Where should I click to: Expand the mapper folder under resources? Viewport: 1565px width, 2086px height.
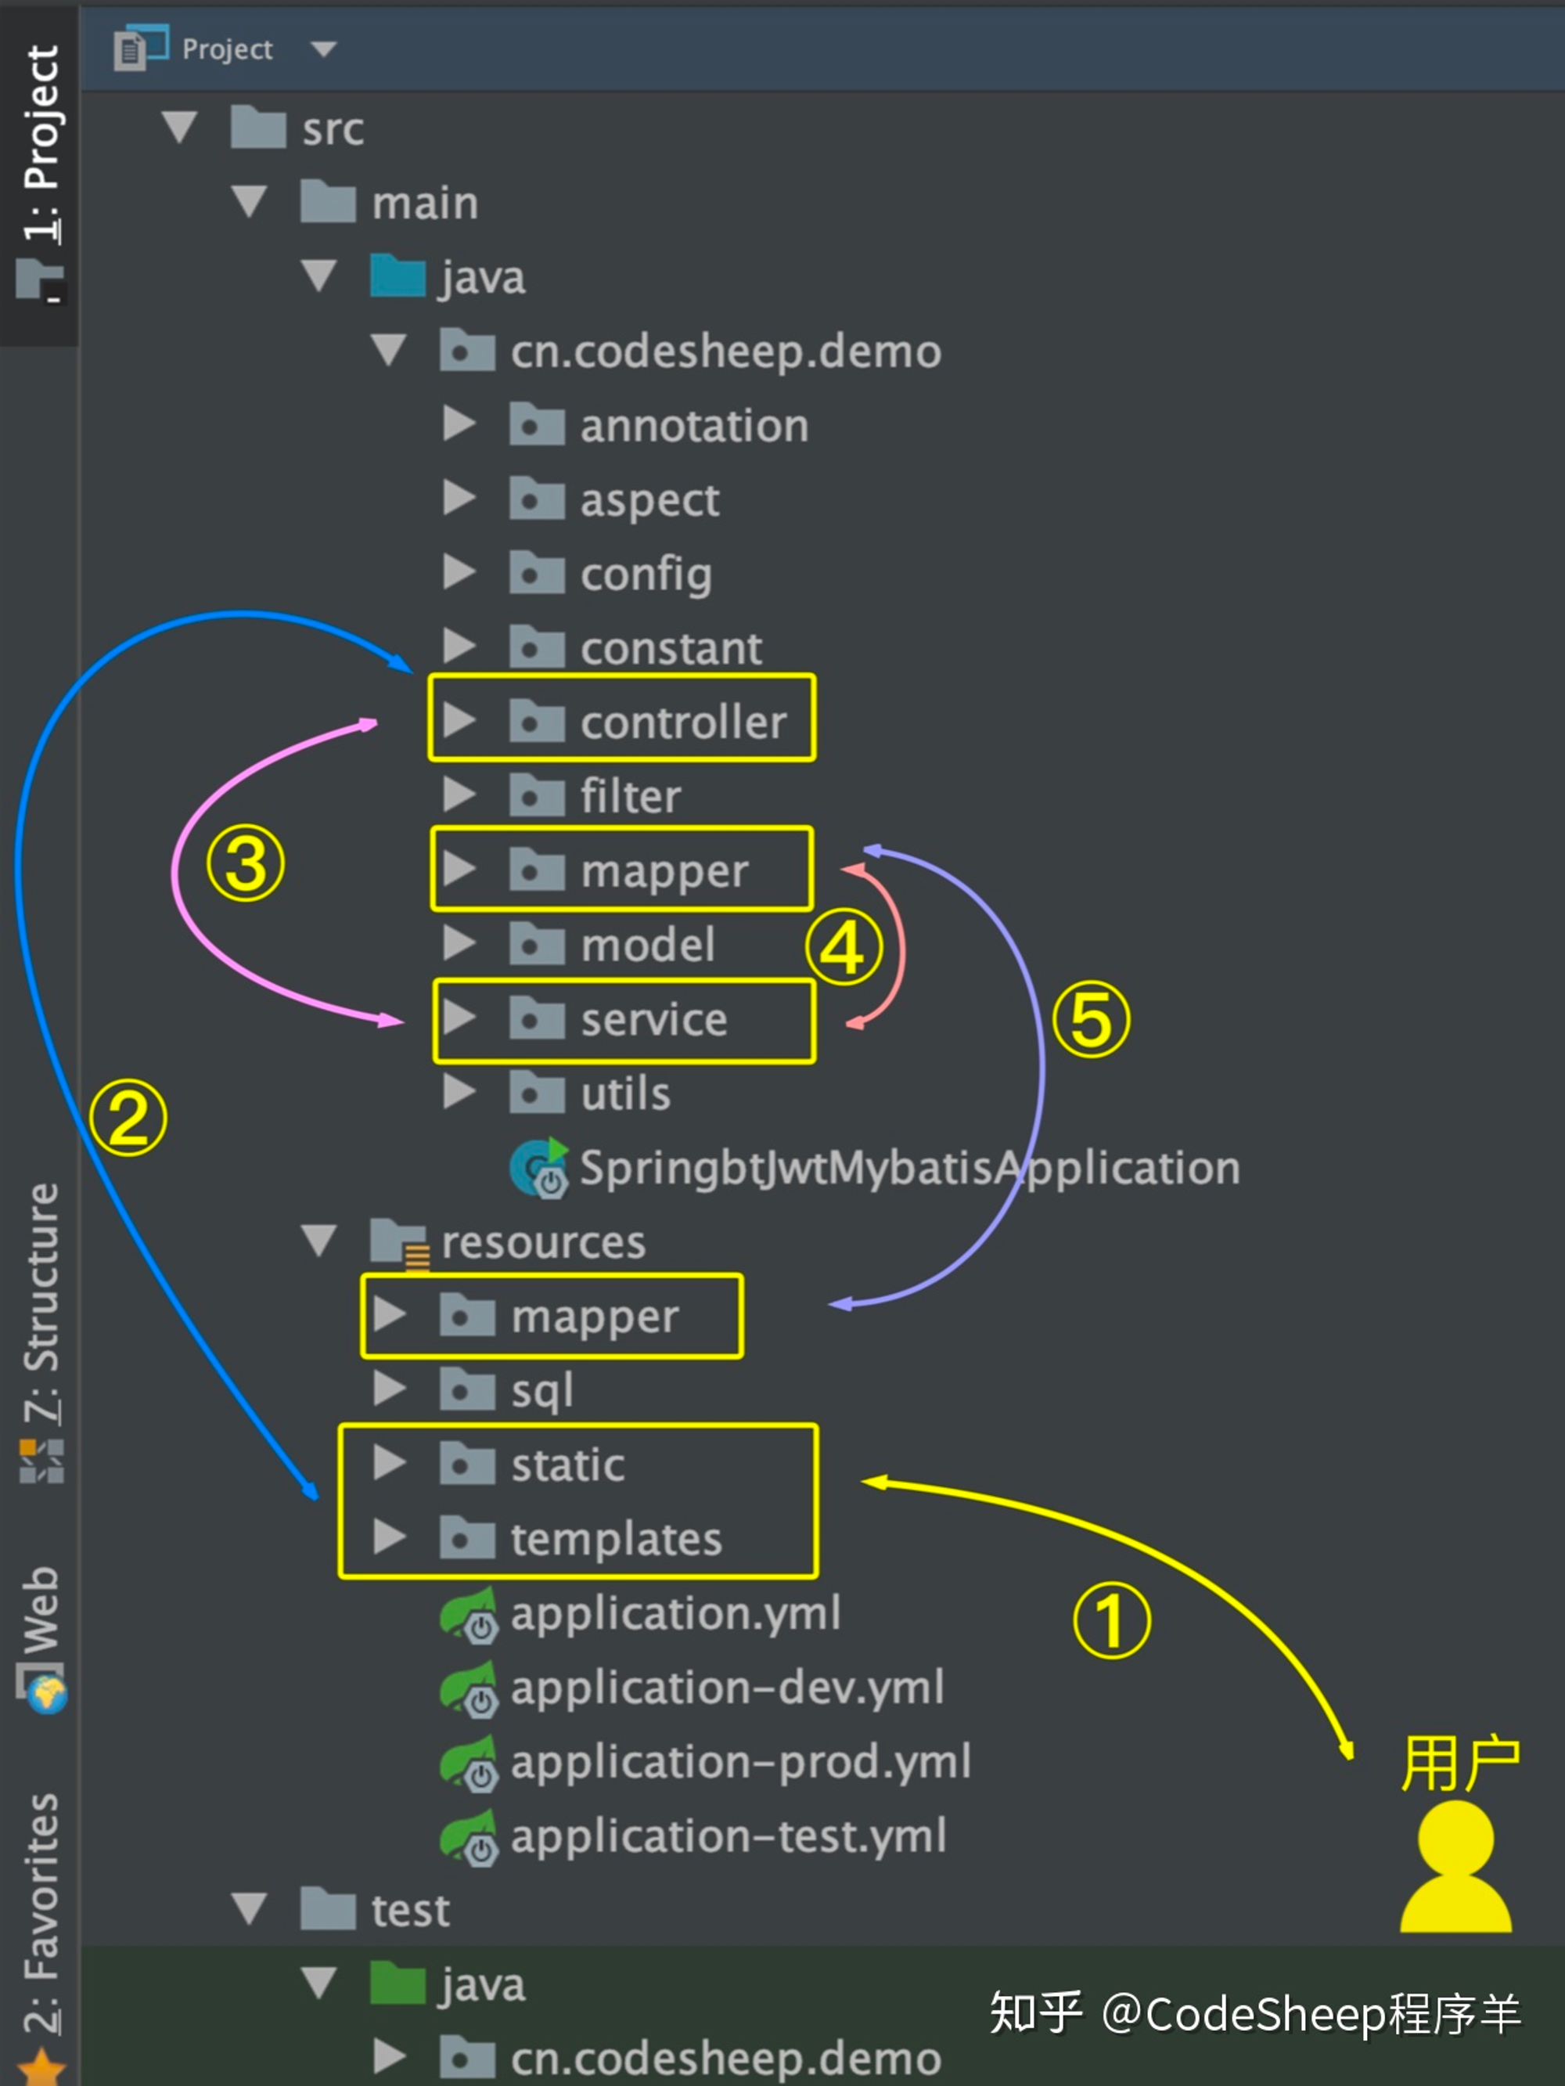click(390, 1314)
